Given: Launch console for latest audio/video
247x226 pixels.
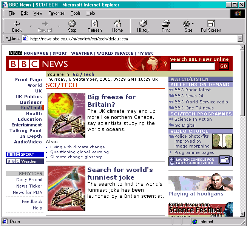Looking at the screenshot, I should pos(201,161).
